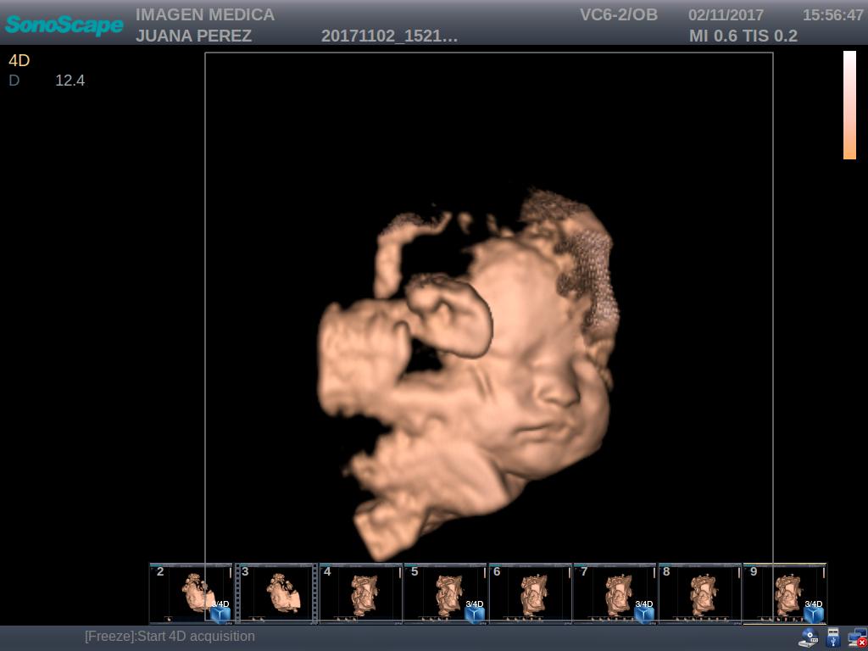Screen dimensions: 868x651
Task: Select clip thumbnail number 3
Action: 276,593
